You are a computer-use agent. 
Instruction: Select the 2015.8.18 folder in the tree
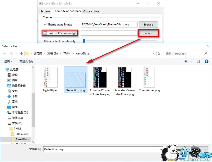click(x=20, y=134)
